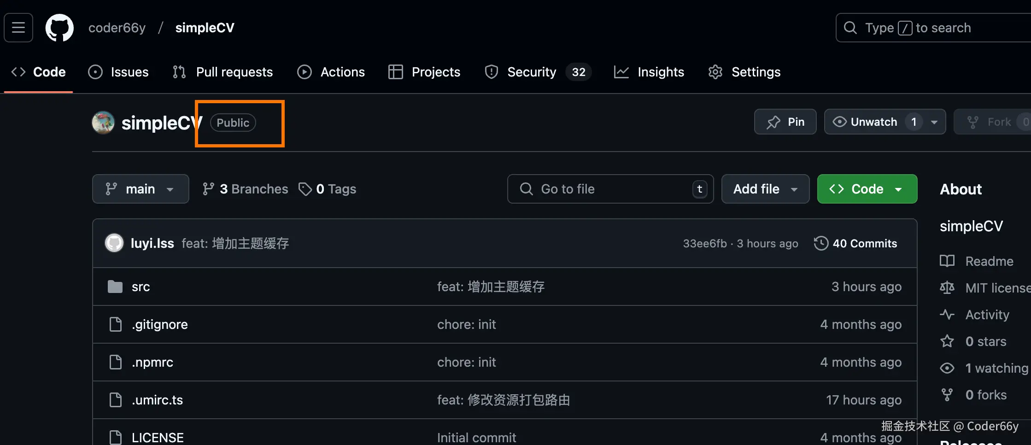Click the GitHub Octocat logo
Screen dimensions: 1031x445
[59, 28]
